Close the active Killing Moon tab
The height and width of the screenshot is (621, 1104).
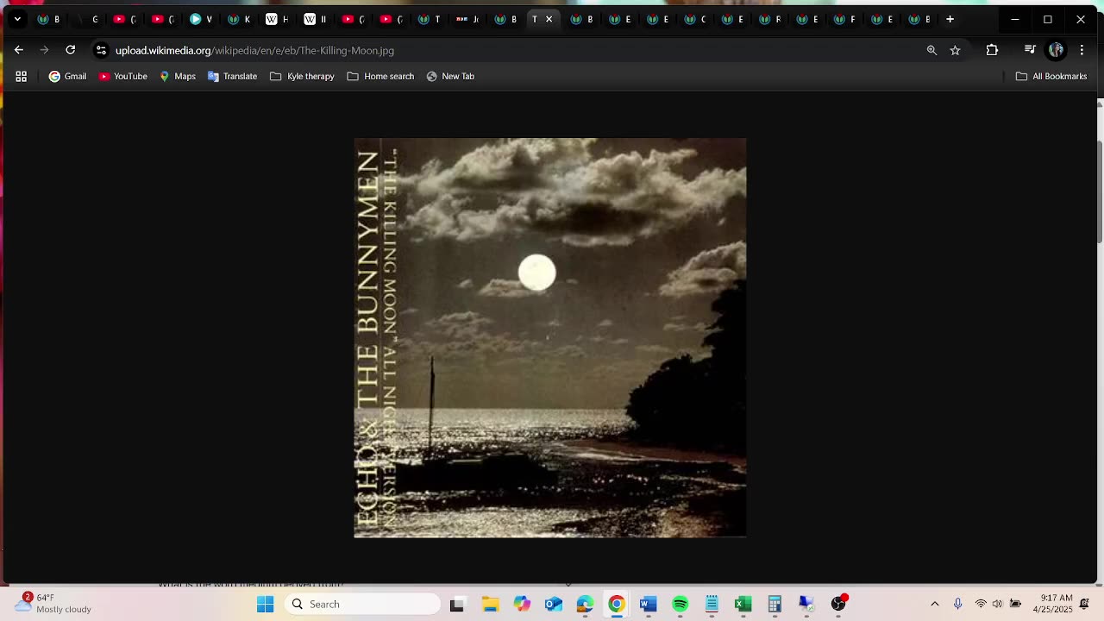[x=549, y=19]
